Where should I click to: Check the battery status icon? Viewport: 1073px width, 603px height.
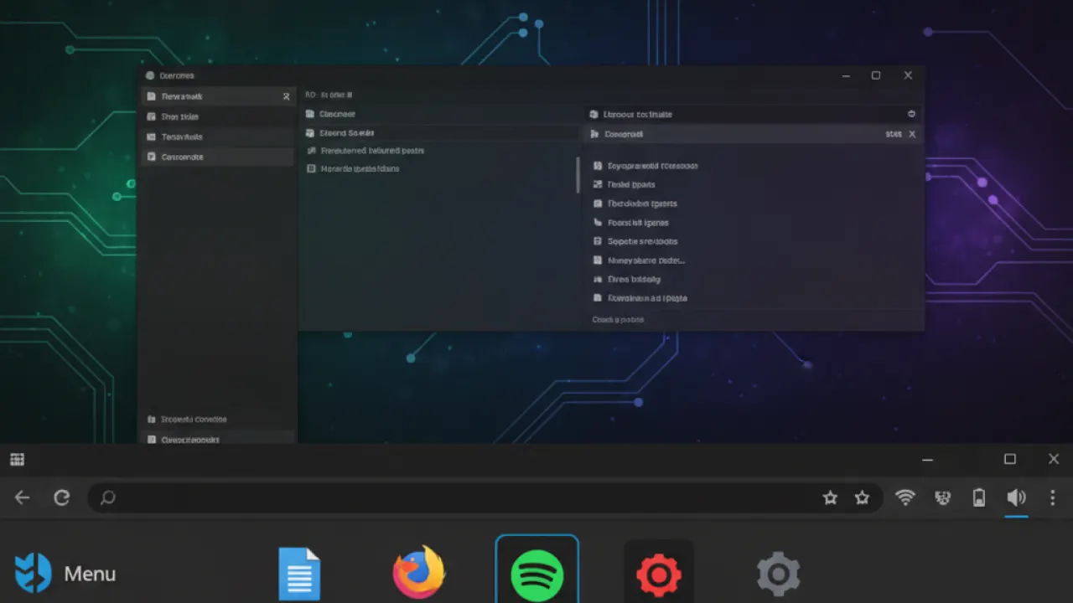tap(978, 497)
